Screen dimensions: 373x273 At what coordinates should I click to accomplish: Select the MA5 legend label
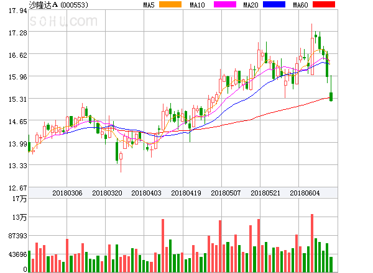tap(149, 5)
